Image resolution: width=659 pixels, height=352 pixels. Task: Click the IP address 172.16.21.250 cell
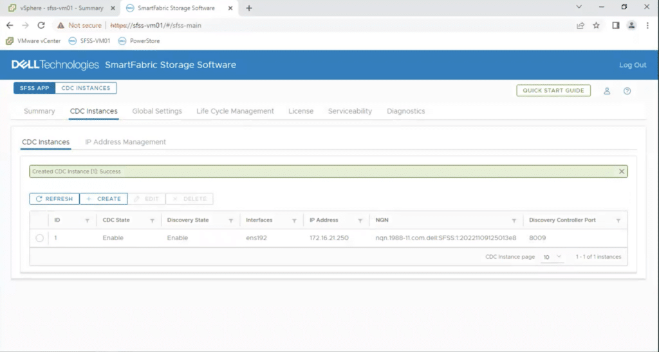(329, 238)
